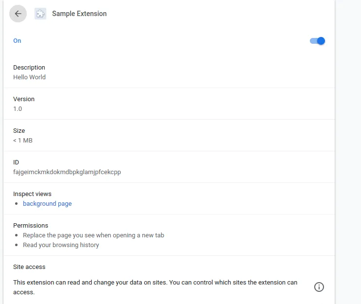The width and height of the screenshot is (361, 304).
Task: Click the ID heading
Action: click(16, 162)
